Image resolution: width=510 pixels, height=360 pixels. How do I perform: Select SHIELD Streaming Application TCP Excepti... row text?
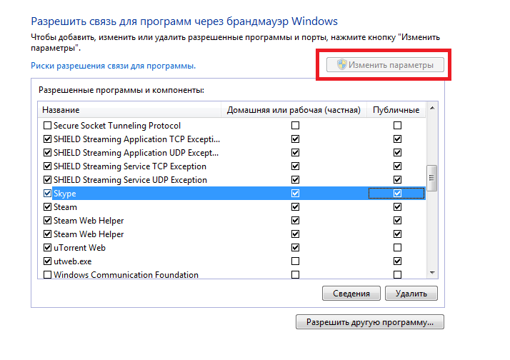click(136, 139)
